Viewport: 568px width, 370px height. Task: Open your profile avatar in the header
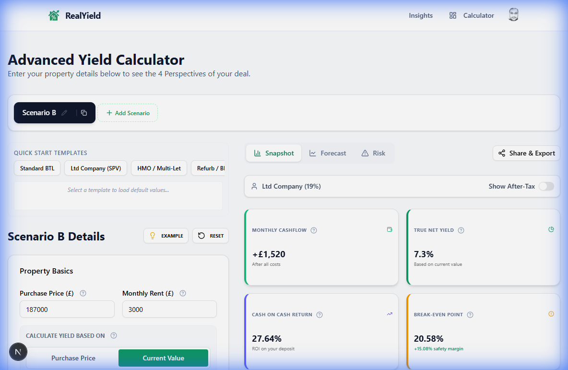pos(513,15)
